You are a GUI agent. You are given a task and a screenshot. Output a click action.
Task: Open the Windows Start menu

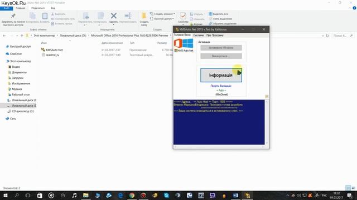[5, 195]
